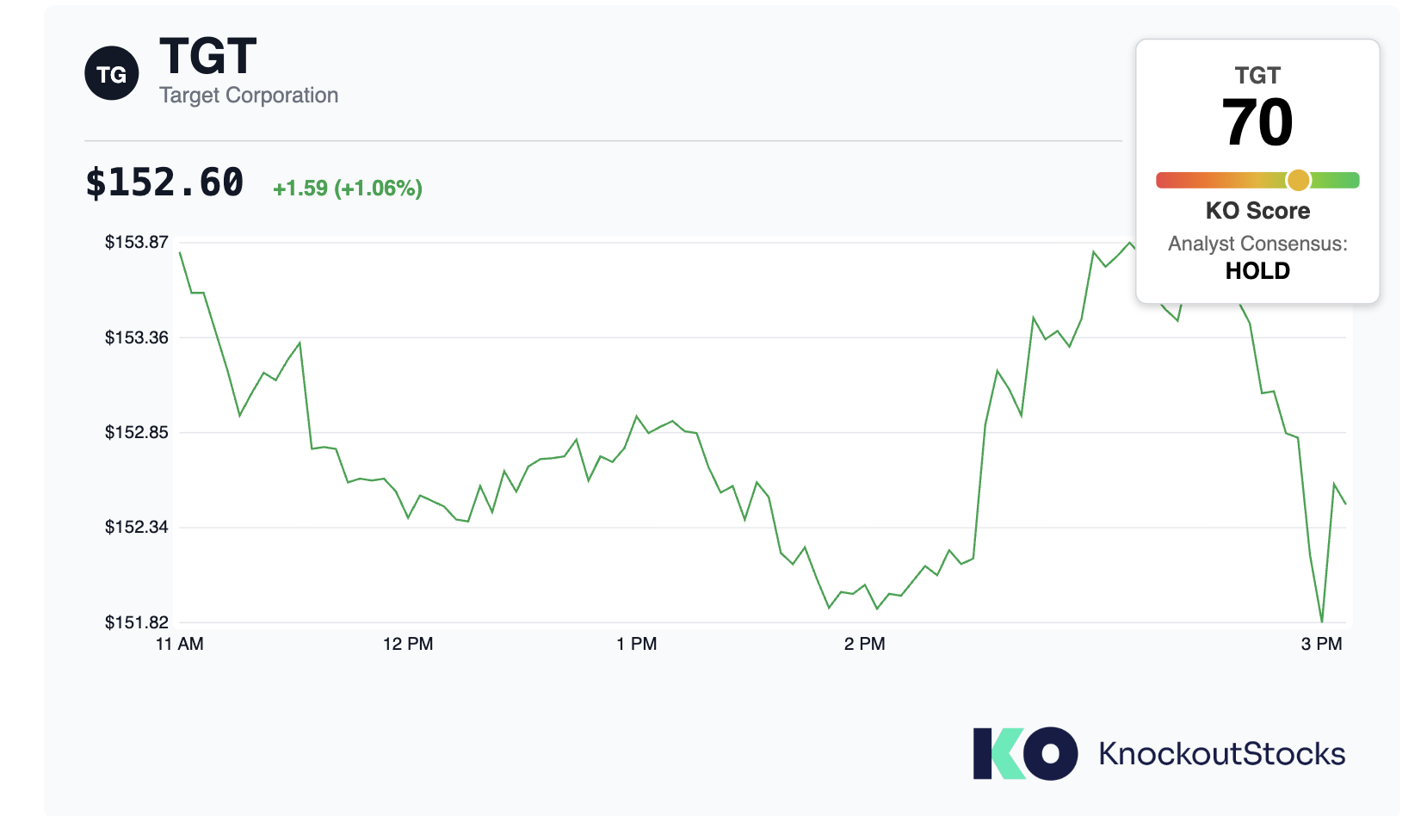The height and width of the screenshot is (816, 1427).
Task: Click the $151.82 y-axis label
Action: [x=137, y=622]
